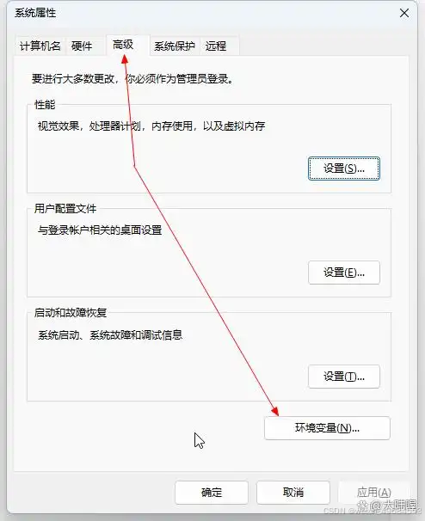Click the 性能 group label
Image resolution: width=425 pixels, height=521 pixels.
click(x=45, y=105)
